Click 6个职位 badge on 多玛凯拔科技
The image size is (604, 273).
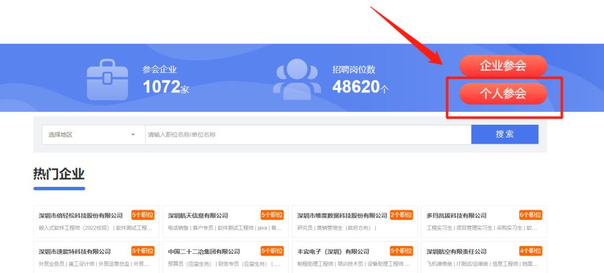click(530, 215)
